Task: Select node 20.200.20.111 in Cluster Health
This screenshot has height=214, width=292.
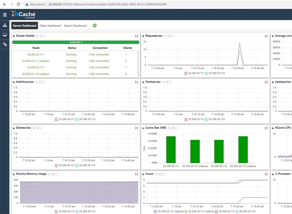Action: click(x=36, y=55)
